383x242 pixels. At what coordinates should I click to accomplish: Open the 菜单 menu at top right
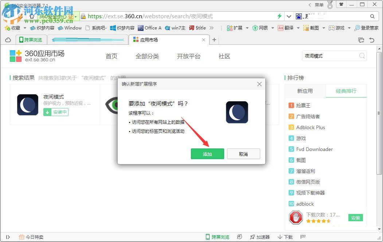pyautogui.click(x=318, y=5)
